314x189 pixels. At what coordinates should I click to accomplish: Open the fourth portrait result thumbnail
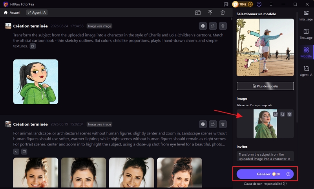(179, 173)
